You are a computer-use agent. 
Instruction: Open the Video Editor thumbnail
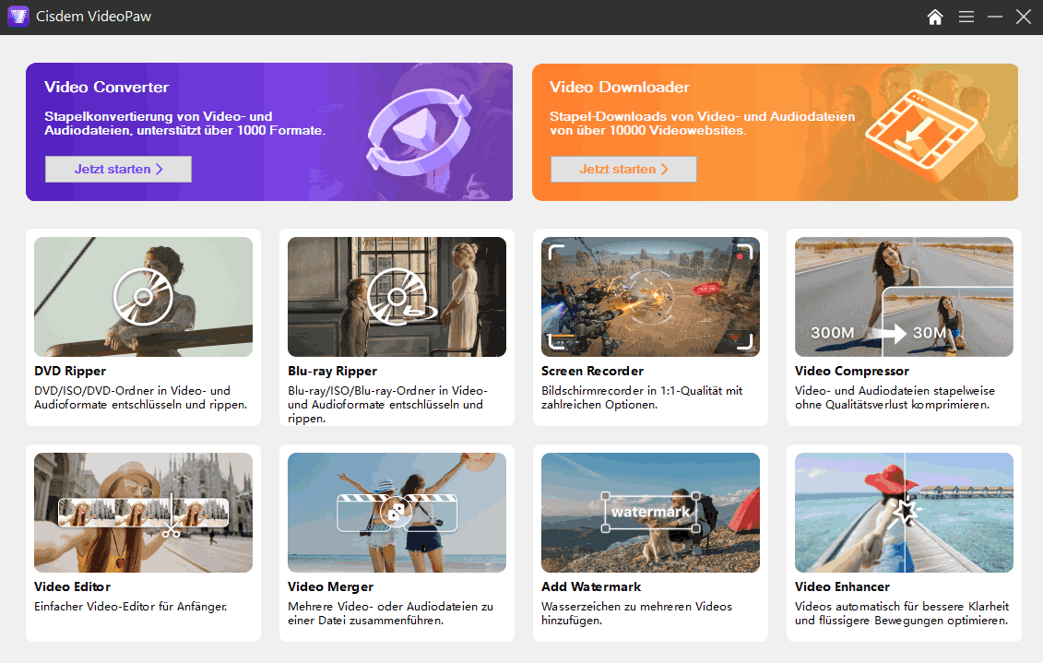click(x=143, y=513)
